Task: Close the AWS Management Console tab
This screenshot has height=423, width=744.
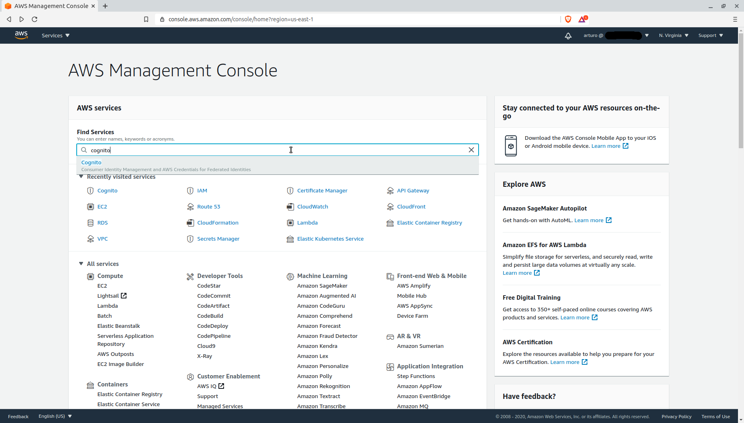Action: click(x=93, y=6)
